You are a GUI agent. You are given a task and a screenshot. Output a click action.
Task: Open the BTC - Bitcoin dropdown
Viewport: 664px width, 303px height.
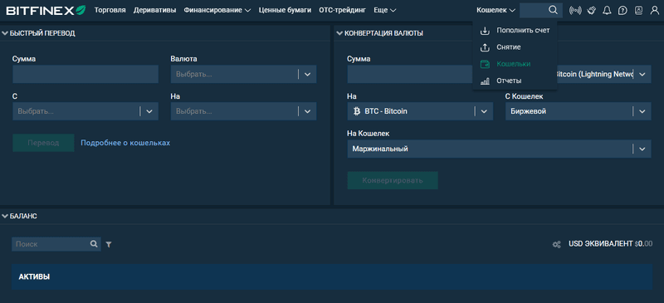pos(420,111)
